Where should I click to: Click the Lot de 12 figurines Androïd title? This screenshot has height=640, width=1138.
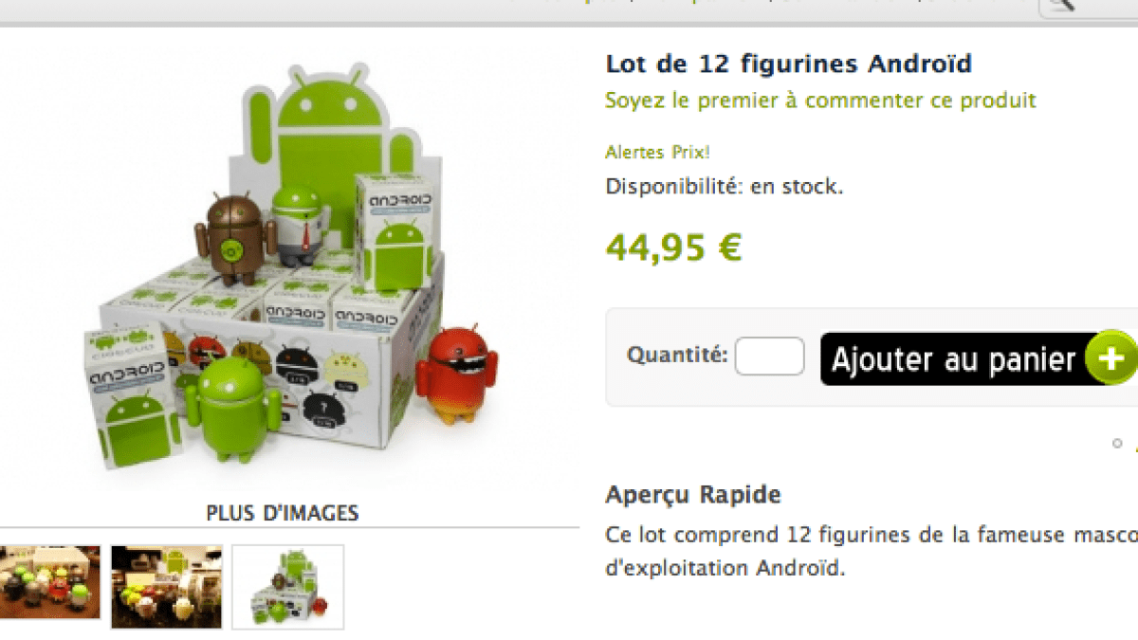788,64
